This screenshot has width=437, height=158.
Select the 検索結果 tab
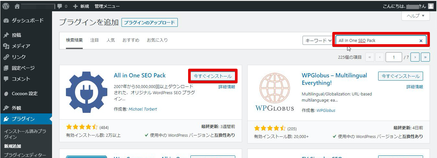coord(74,40)
